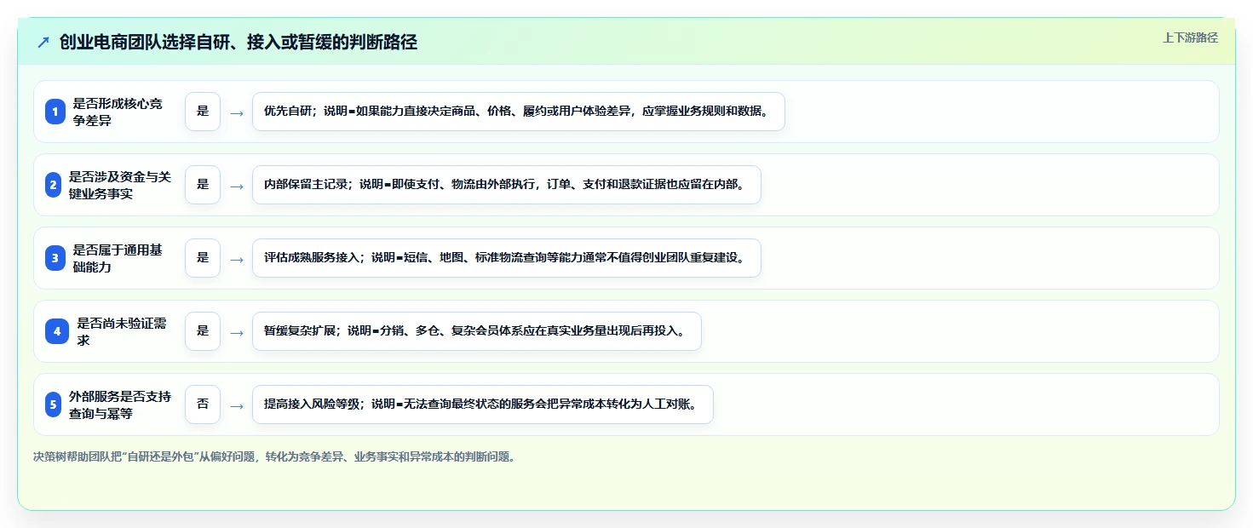Click the 是 chip for 资金与关键业务事实
The height and width of the screenshot is (528, 1253).
pyautogui.click(x=203, y=185)
